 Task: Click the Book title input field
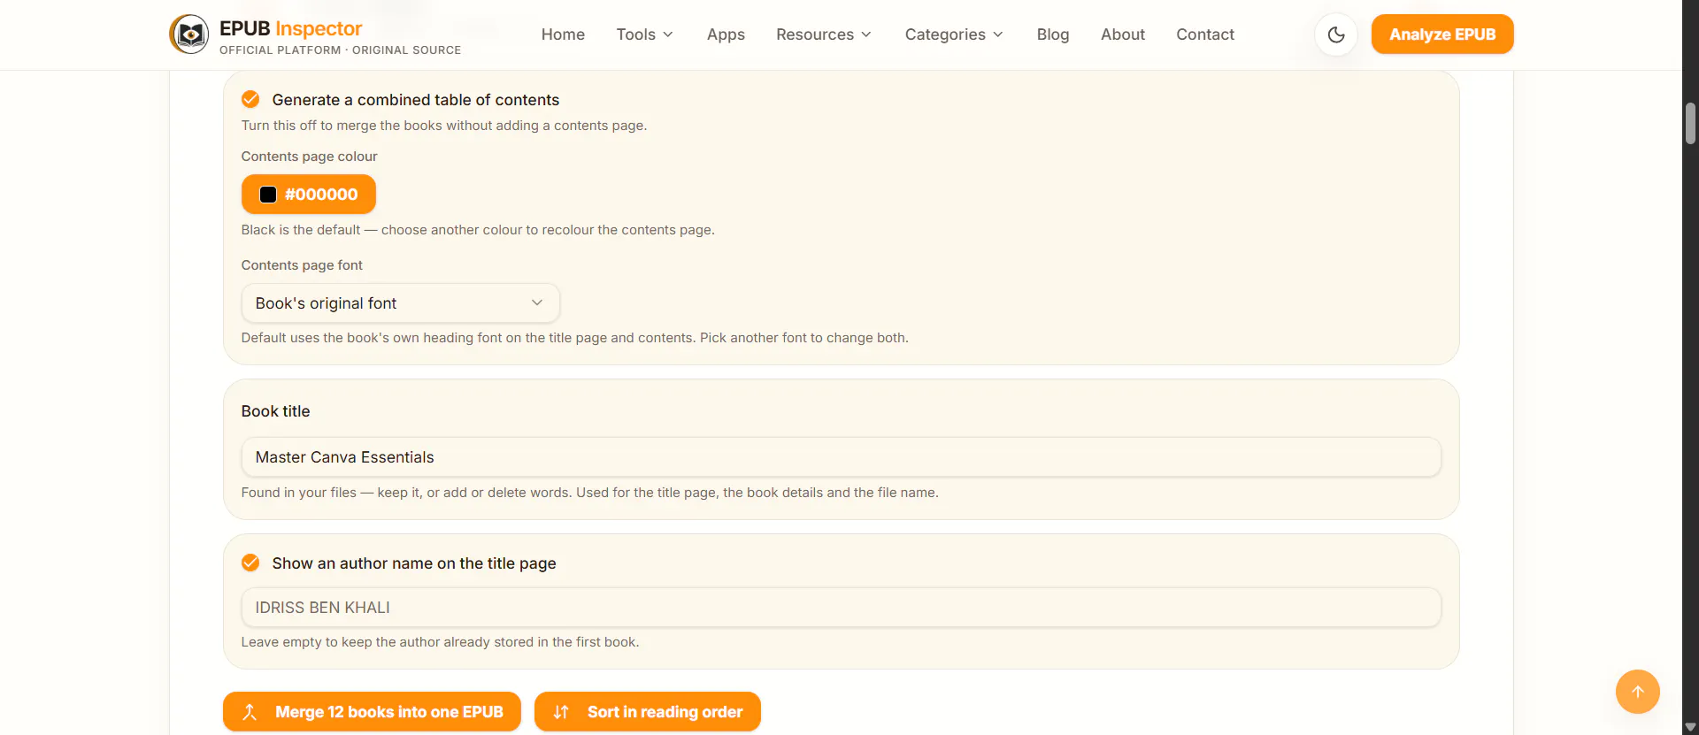click(x=841, y=457)
